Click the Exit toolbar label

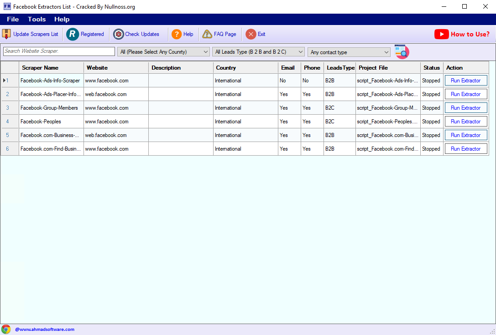261,34
